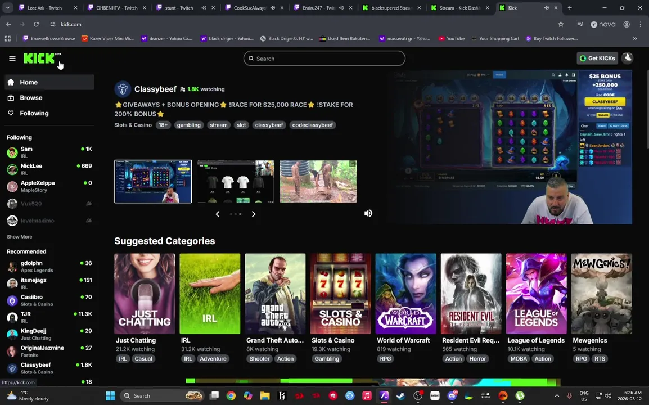Open Sam's channel in Following

click(x=49, y=152)
